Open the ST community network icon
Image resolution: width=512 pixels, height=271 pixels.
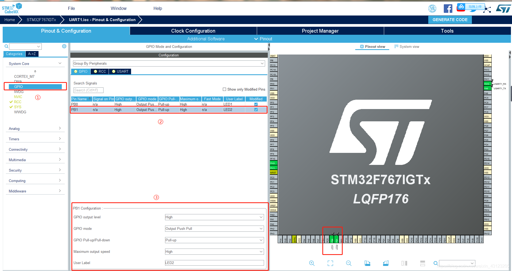[x=488, y=10]
